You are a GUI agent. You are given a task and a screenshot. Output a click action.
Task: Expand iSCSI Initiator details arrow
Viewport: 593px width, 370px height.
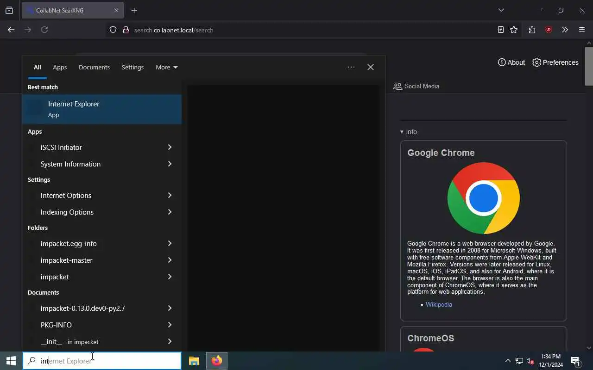(170, 147)
